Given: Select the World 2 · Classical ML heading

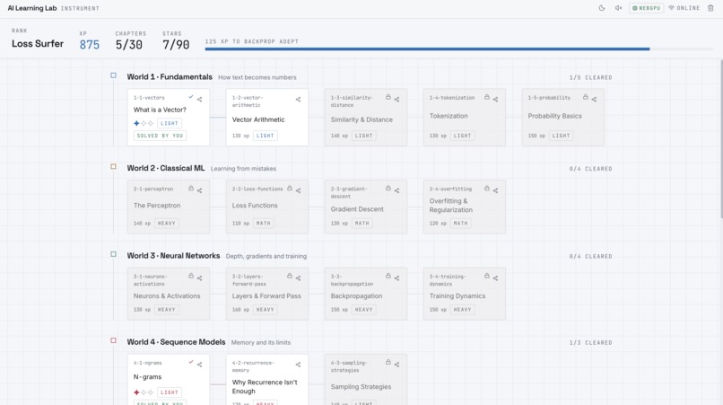Looking at the screenshot, I should click(166, 168).
